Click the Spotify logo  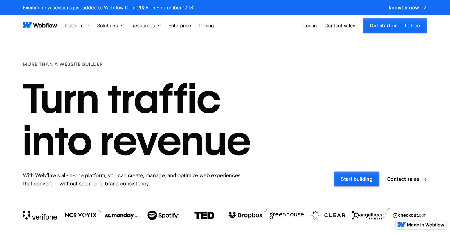[163, 215]
